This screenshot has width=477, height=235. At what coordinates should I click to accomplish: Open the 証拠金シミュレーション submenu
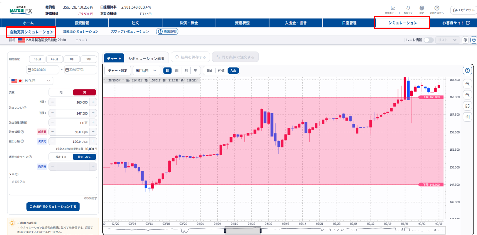click(x=81, y=32)
